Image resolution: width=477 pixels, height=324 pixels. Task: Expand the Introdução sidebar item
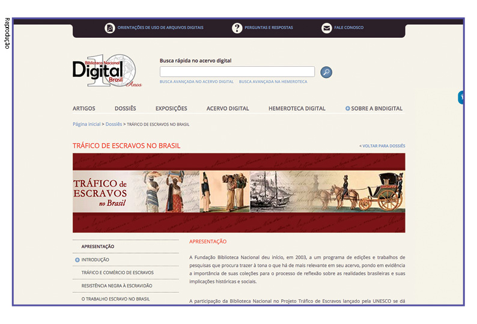(77, 260)
